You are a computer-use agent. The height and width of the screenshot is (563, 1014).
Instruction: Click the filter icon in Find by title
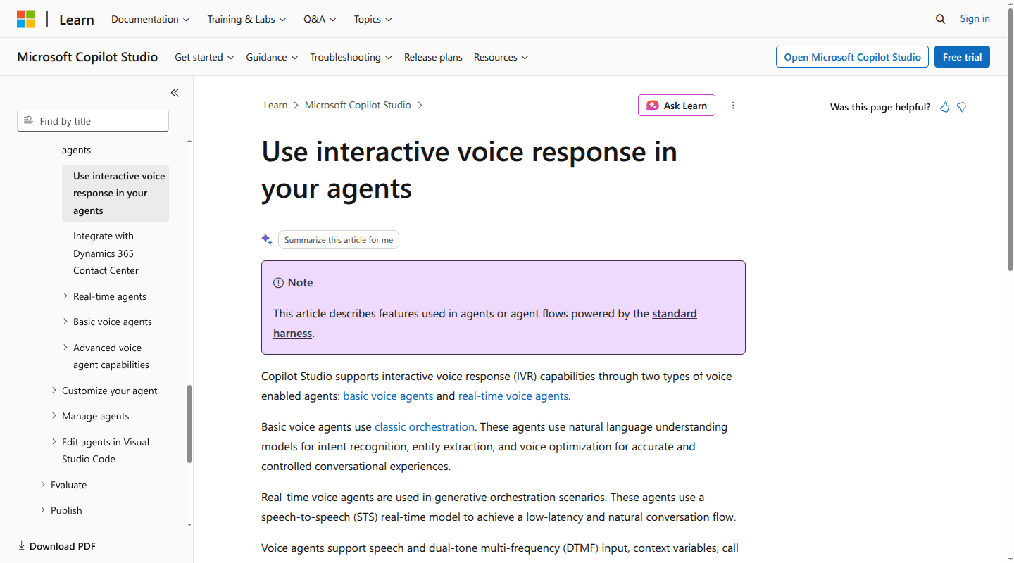point(29,121)
